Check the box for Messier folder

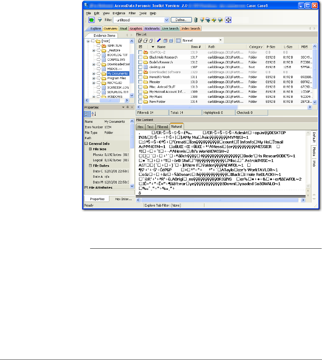pyautogui.click(x=140, y=82)
